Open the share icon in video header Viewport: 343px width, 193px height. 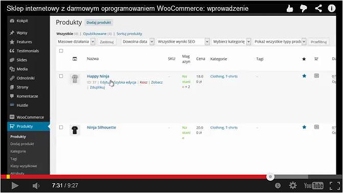(318, 9)
